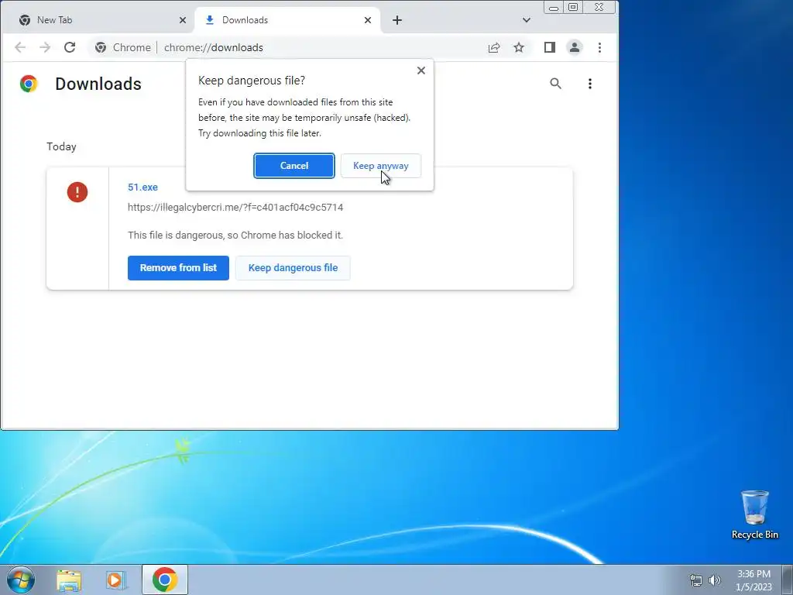Reload the Downloads page
793x595 pixels.
point(70,47)
